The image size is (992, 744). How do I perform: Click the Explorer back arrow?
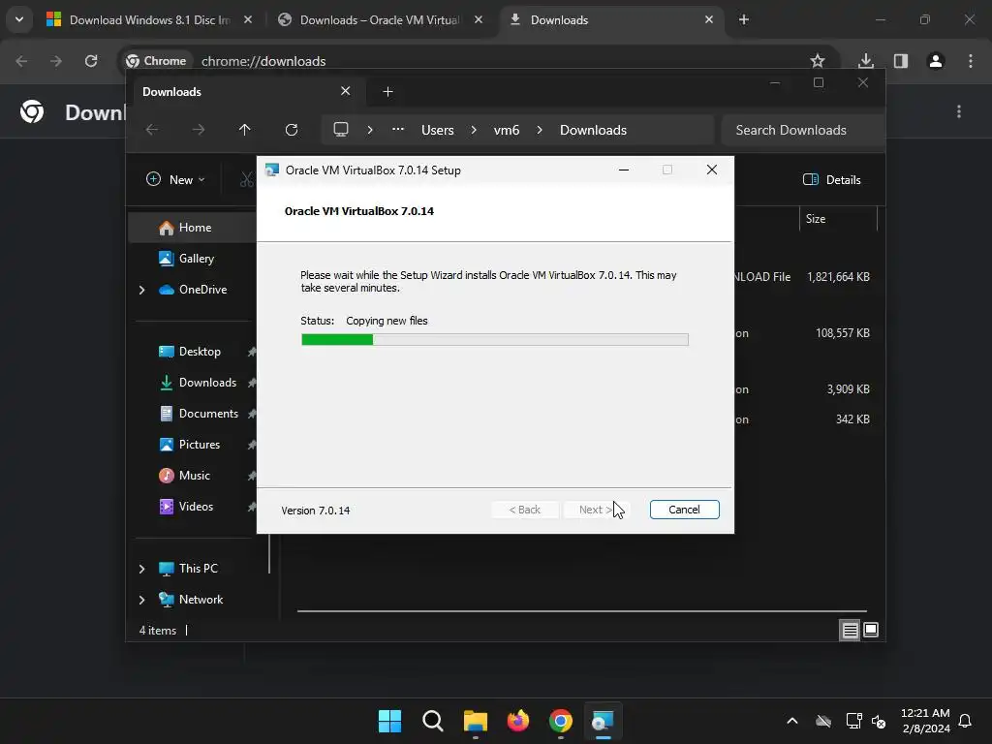[x=152, y=130]
